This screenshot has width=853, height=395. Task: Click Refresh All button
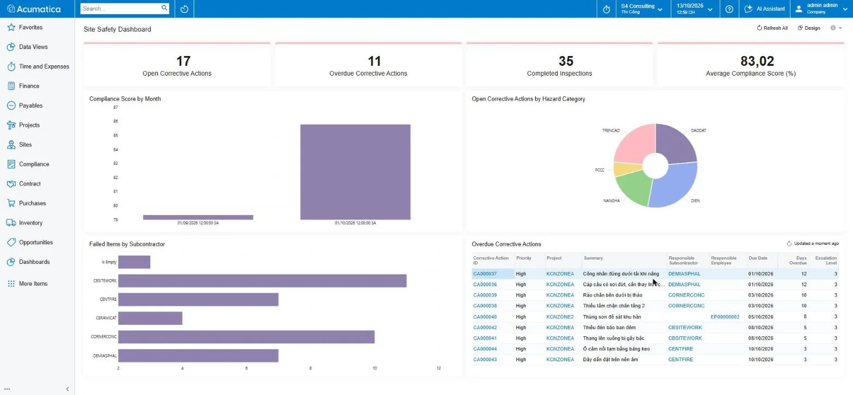tap(772, 28)
